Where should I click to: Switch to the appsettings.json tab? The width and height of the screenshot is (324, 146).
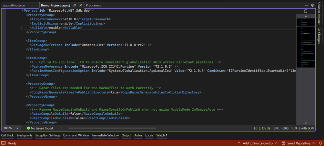(14, 5)
